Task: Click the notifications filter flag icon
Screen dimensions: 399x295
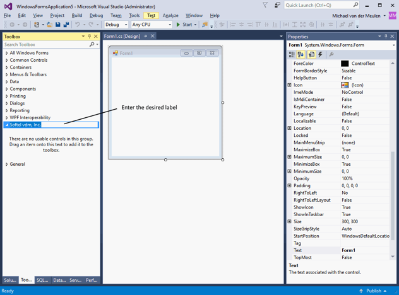Action: click(x=265, y=5)
